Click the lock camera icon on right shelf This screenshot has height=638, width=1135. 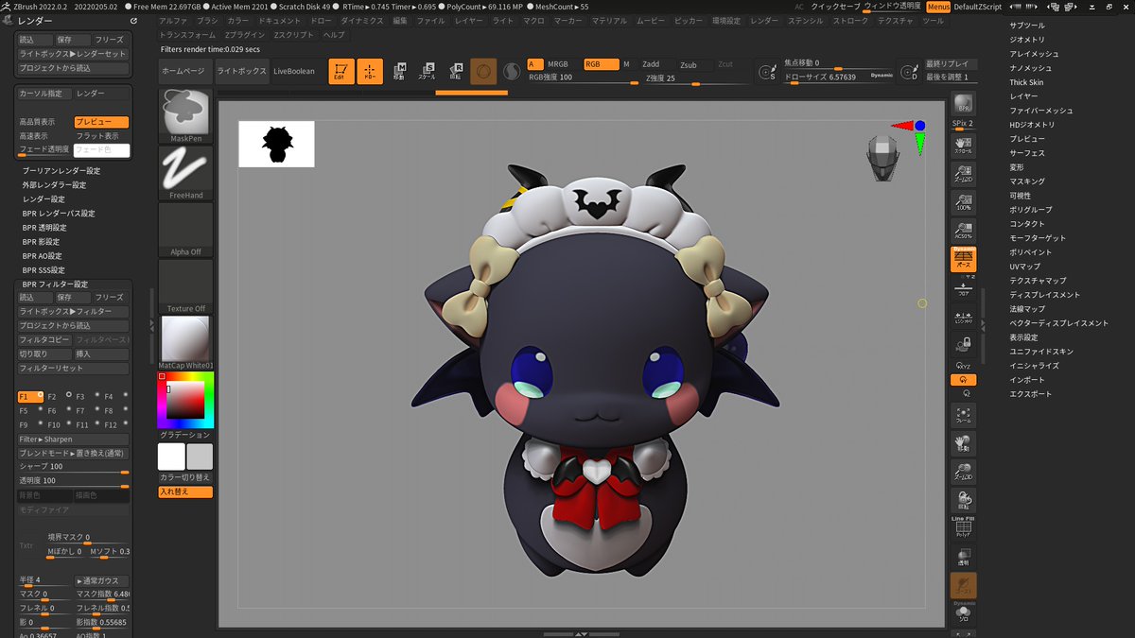click(x=963, y=345)
